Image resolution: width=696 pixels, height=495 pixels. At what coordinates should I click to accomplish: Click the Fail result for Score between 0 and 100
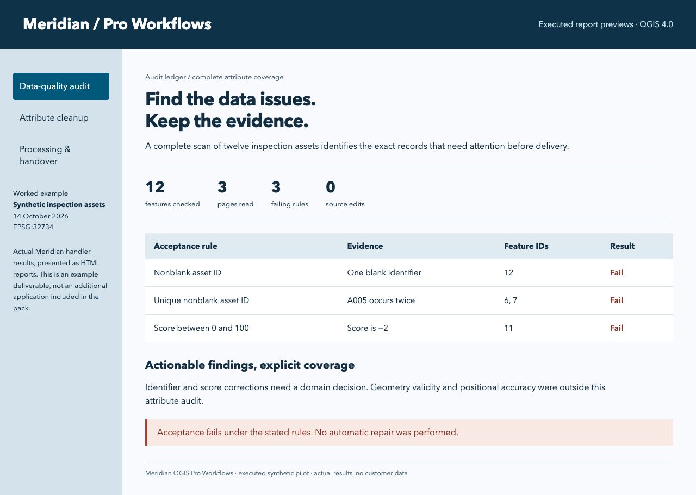pyautogui.click(x=617, y=328)
